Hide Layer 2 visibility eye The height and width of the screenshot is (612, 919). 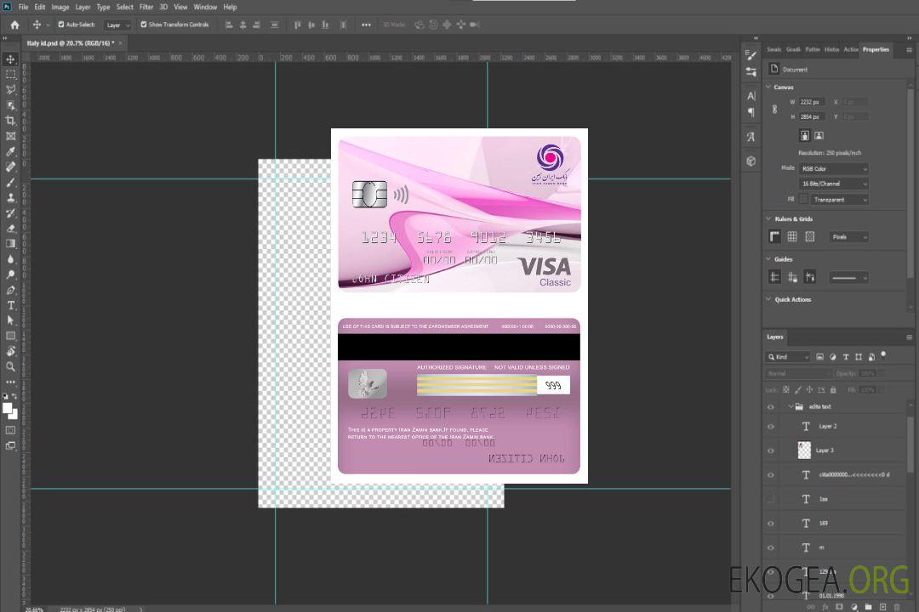pos(771,427)
